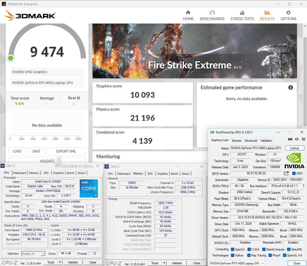The height and width of the screenshot is (266, 307).
Task: Open About tab in Memory CPU-Z window
Action: [x=186, y=174]
